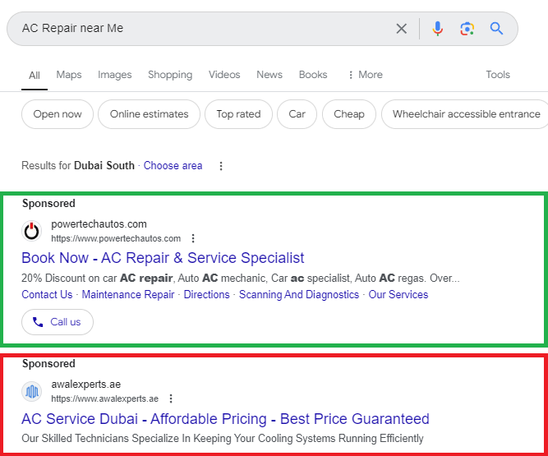
Task: Apply the Cheap filter chip
Action: [349, 114]
